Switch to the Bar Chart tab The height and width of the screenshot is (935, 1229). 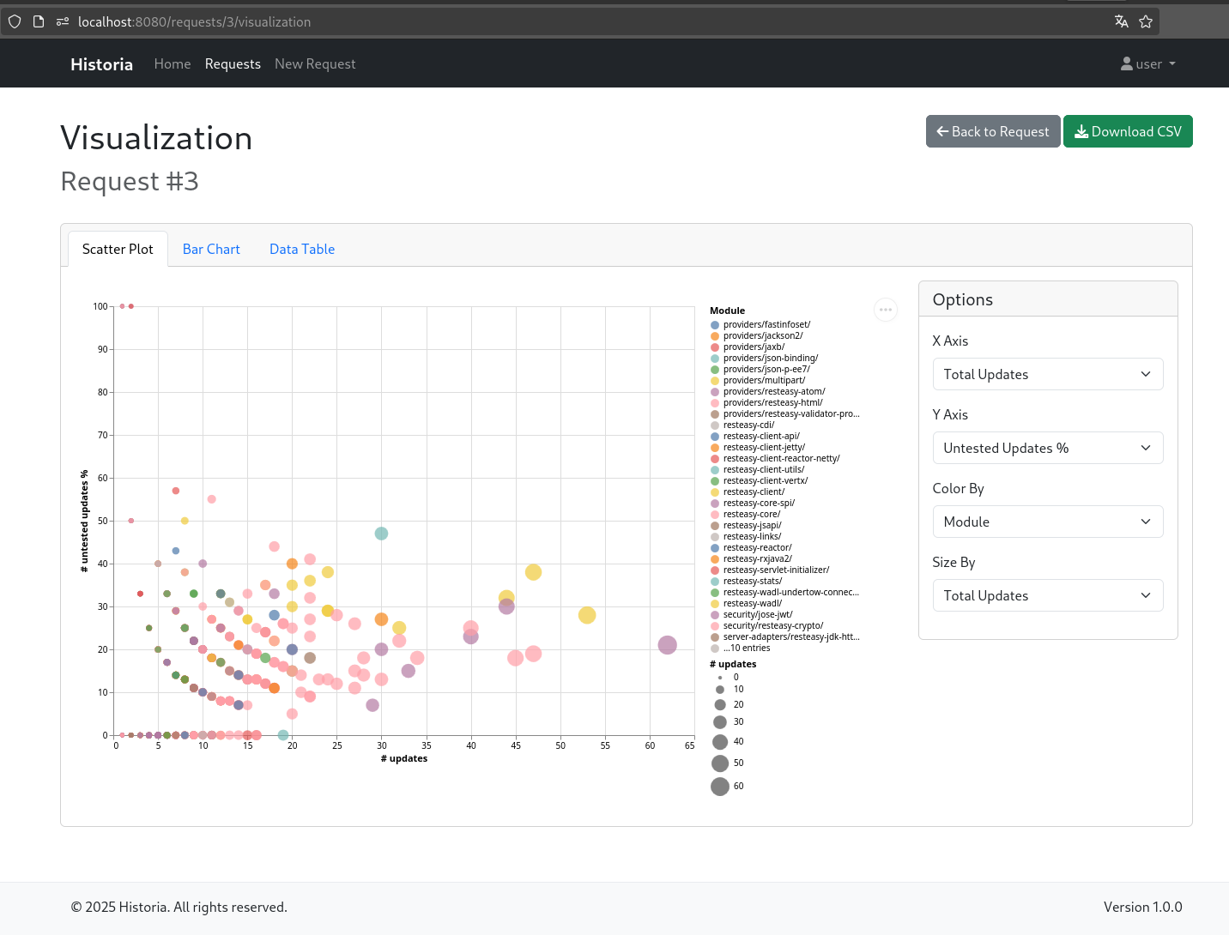coord(211,249)
